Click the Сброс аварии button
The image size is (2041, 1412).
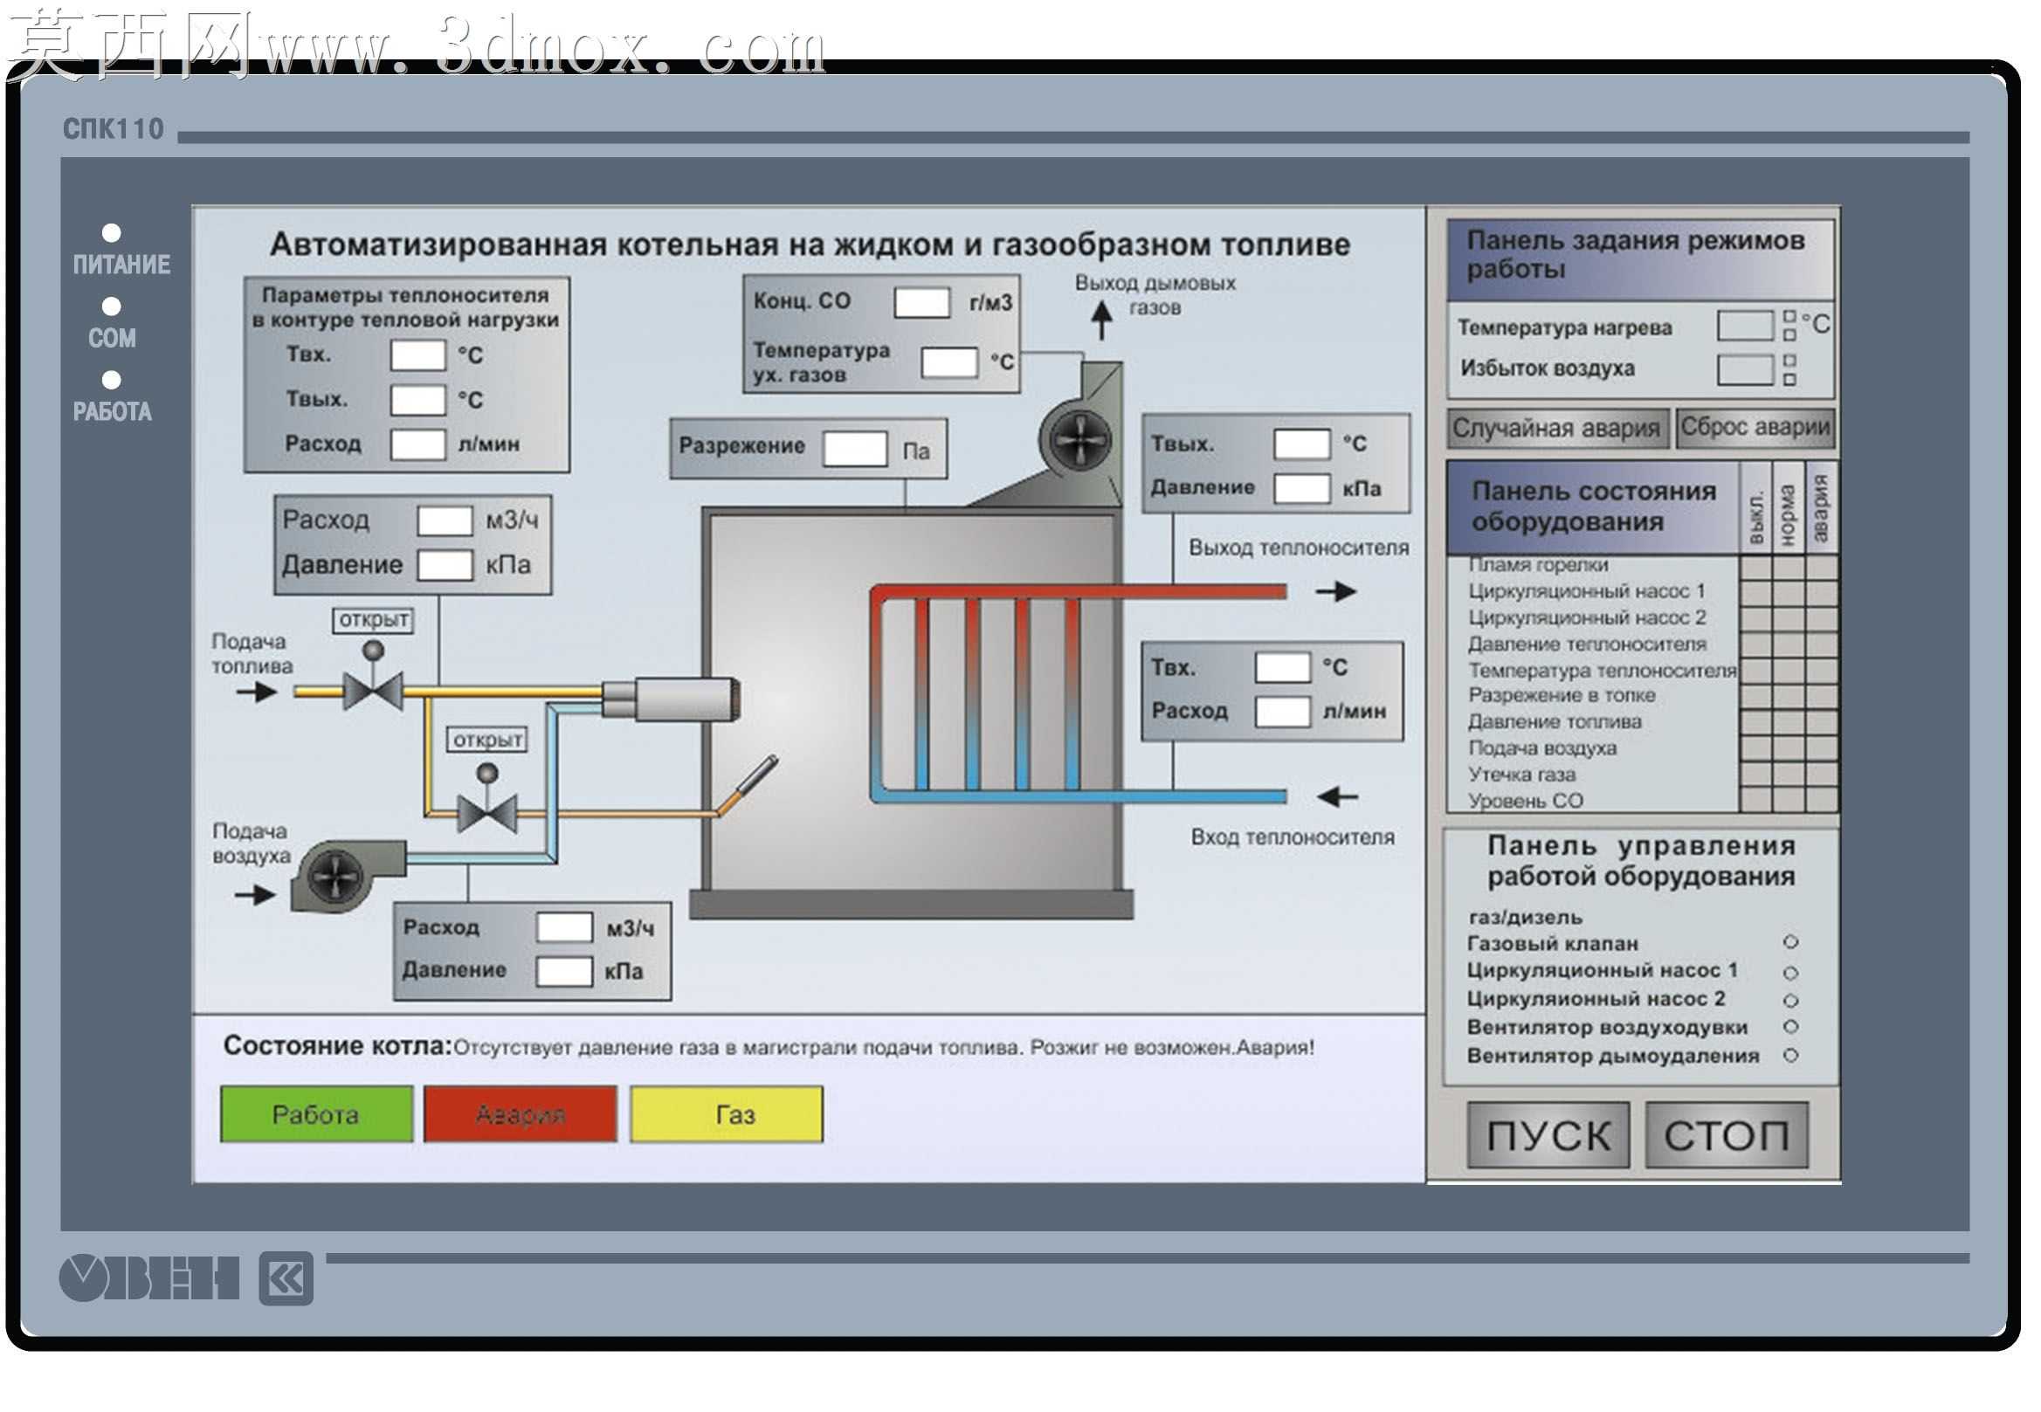point(1755,428)
